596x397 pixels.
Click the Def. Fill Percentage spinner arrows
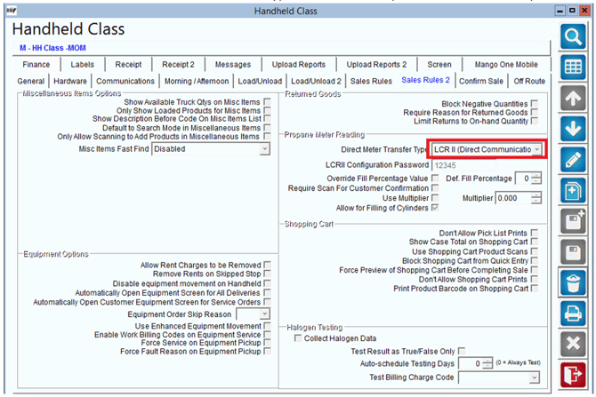click(536, 178)
